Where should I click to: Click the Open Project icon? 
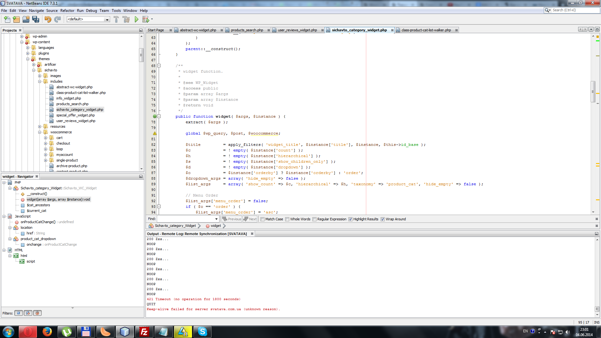[26, 19]
